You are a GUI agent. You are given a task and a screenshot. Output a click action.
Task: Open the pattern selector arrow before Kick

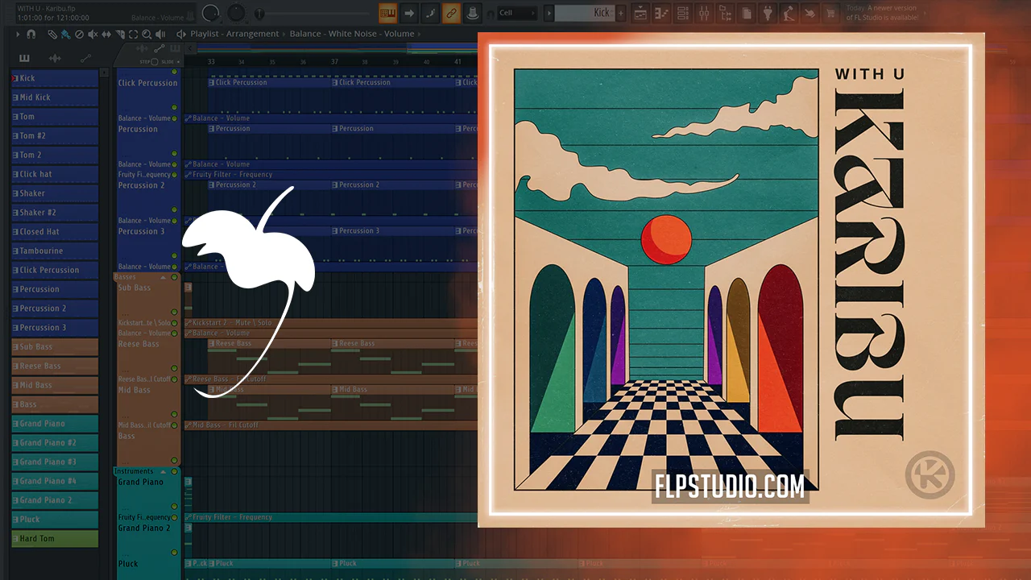(549, 13)
